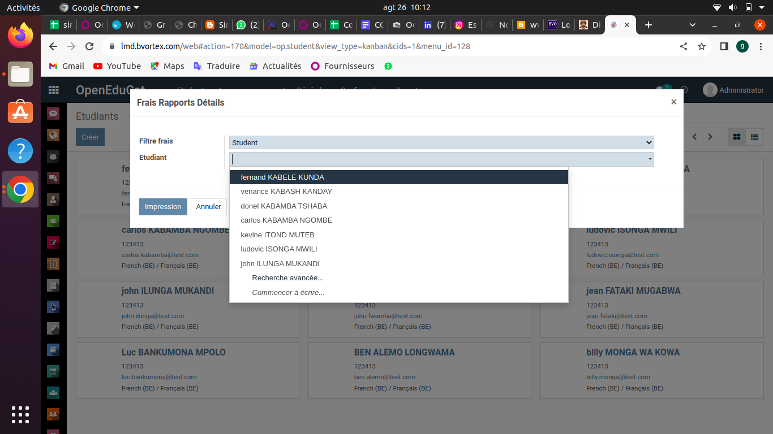Click the share page icon
This screenshot has height=434, width=773.
click(684, 46)
